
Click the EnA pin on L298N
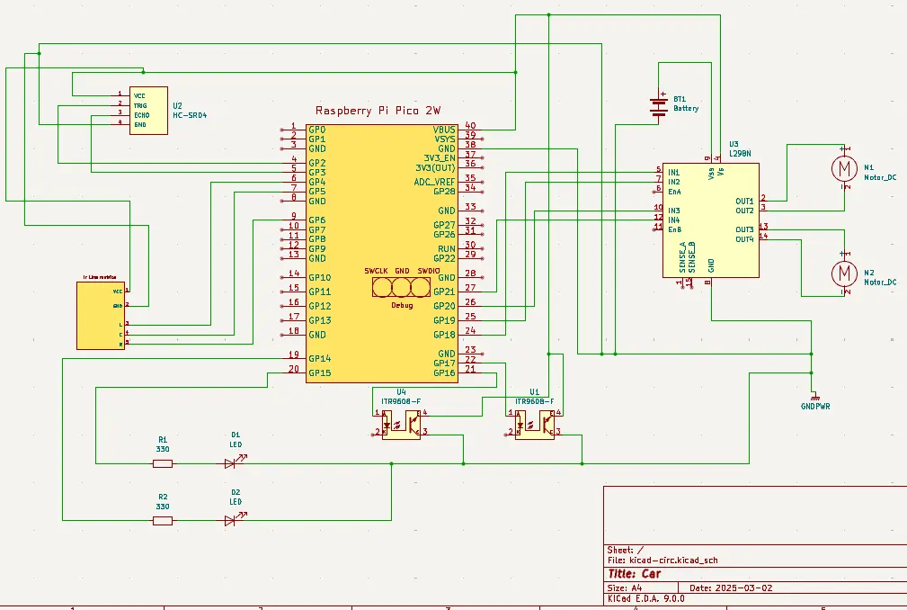click(x=674, y=192)
